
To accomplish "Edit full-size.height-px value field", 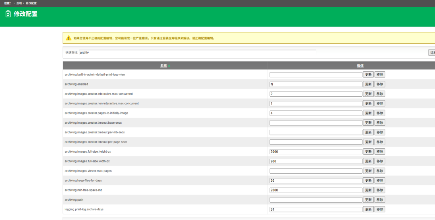I will (x=316, y=152).
